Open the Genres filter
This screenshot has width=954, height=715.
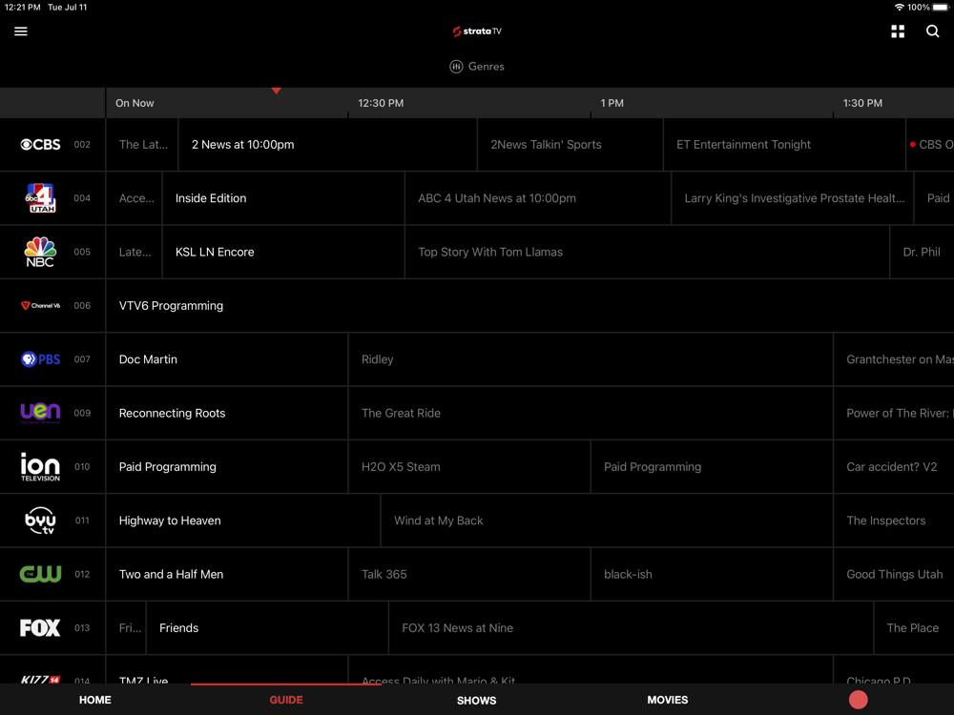click(x=477, y=67)
